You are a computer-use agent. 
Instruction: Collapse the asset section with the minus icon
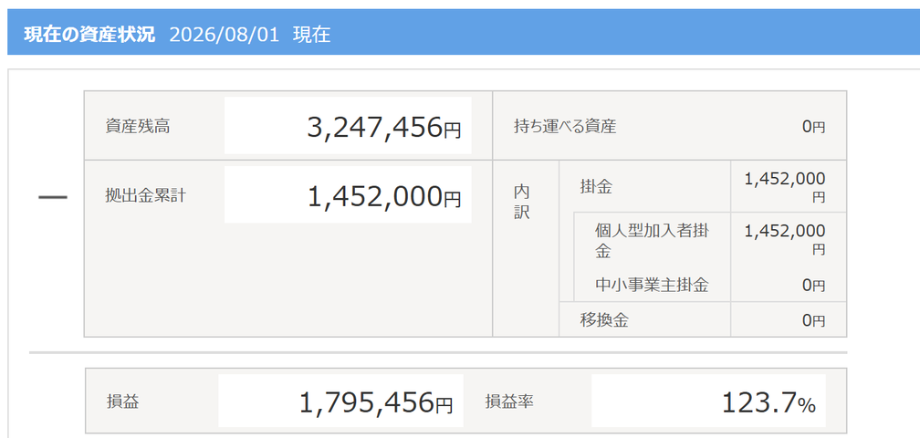[x=53, y=198]
